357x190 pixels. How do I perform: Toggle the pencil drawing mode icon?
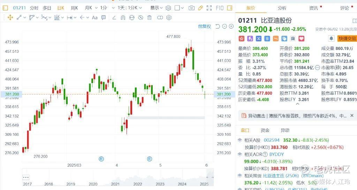tap(200, 8)
